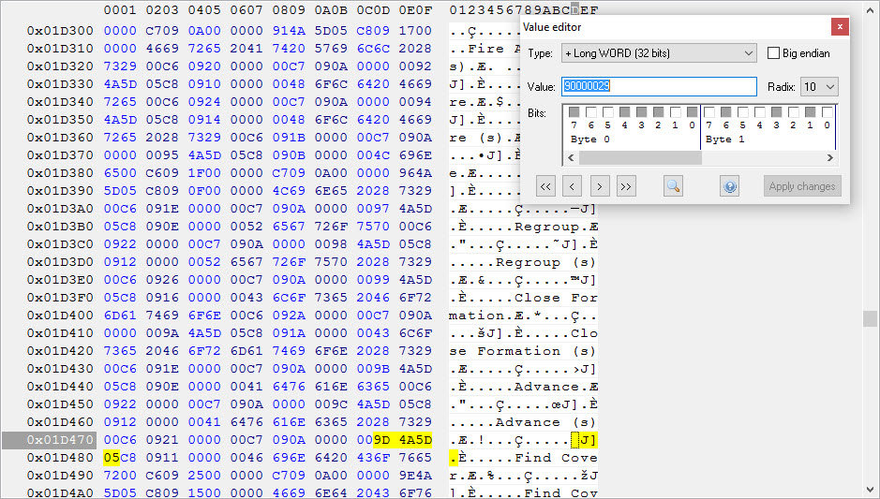Go to next value with > button
Screen dimensions: 880x499
(600, 186)
